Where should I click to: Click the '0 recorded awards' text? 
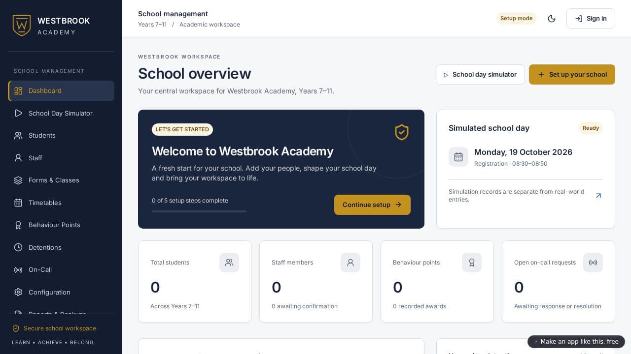420,306
